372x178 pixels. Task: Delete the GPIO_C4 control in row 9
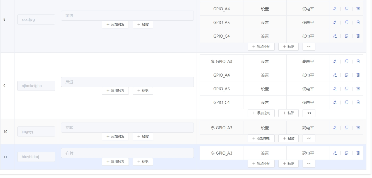(358, 102)
